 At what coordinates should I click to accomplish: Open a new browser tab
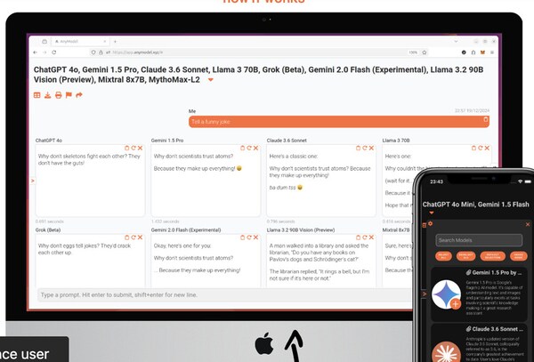point(115,41)
